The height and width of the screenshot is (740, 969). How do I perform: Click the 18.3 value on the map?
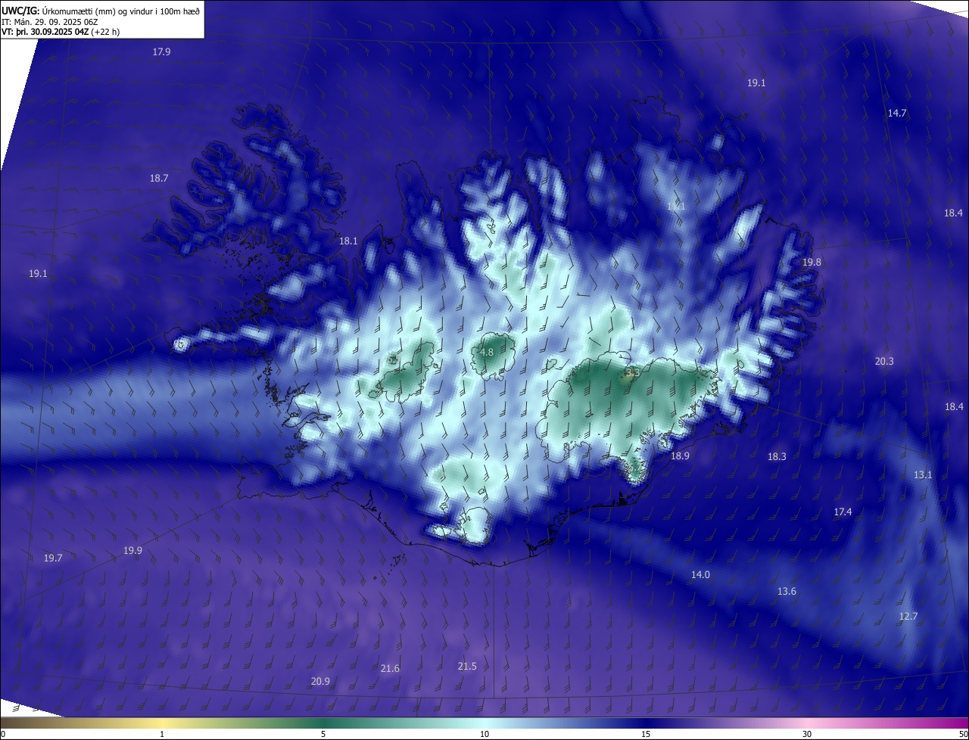coord(777,457)
